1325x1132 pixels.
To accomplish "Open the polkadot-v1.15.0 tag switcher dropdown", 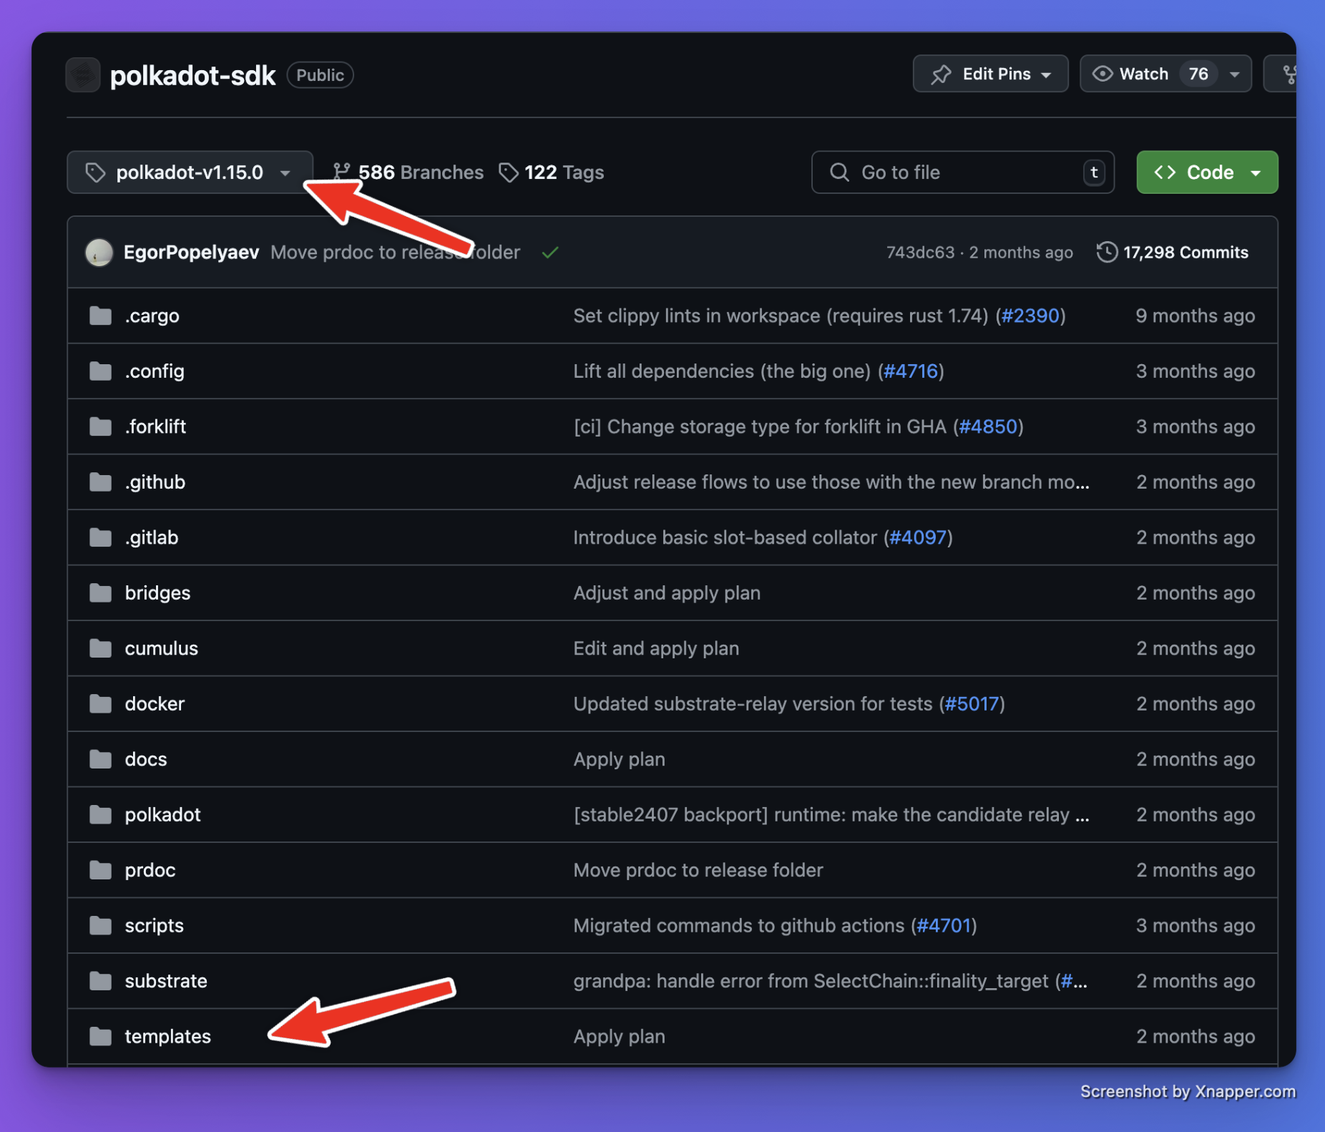I will click(x=190, y=172).
